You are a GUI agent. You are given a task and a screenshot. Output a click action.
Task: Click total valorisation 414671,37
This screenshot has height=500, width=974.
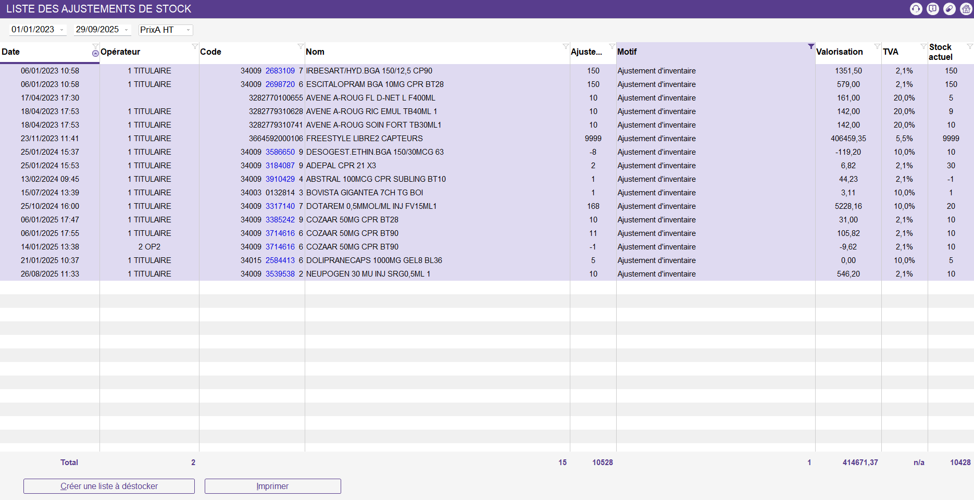point(860,463)
